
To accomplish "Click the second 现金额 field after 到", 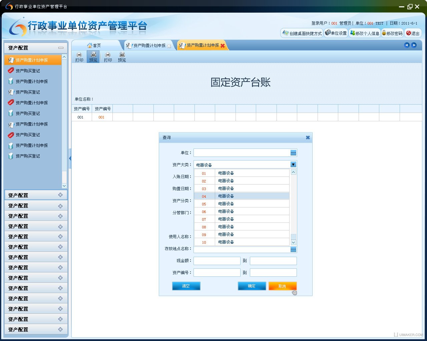I will point(273,261).
